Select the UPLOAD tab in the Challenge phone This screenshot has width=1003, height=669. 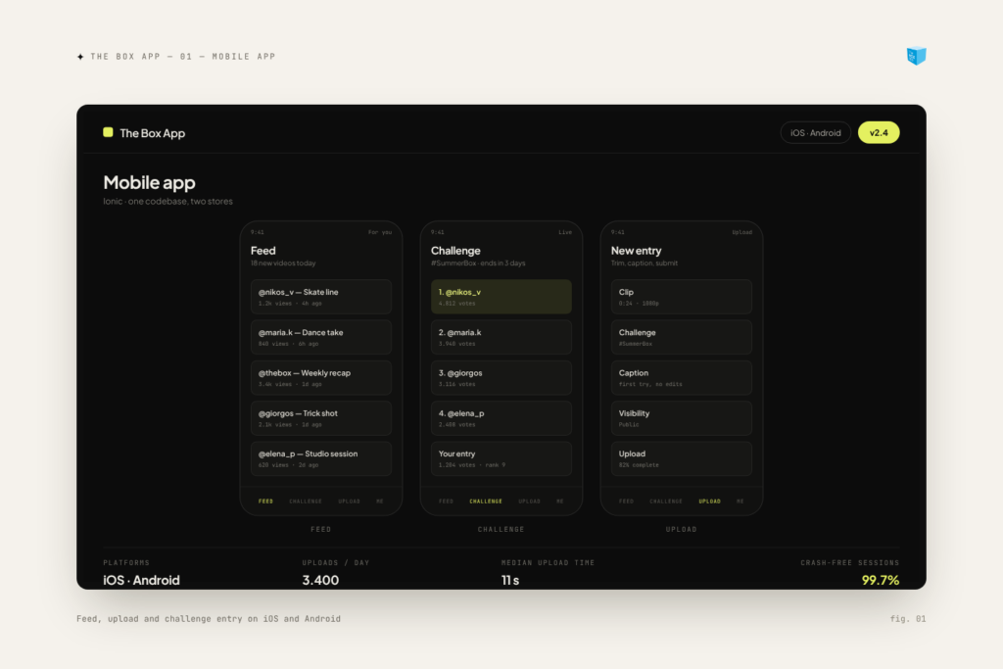click(x=530, y=502)
